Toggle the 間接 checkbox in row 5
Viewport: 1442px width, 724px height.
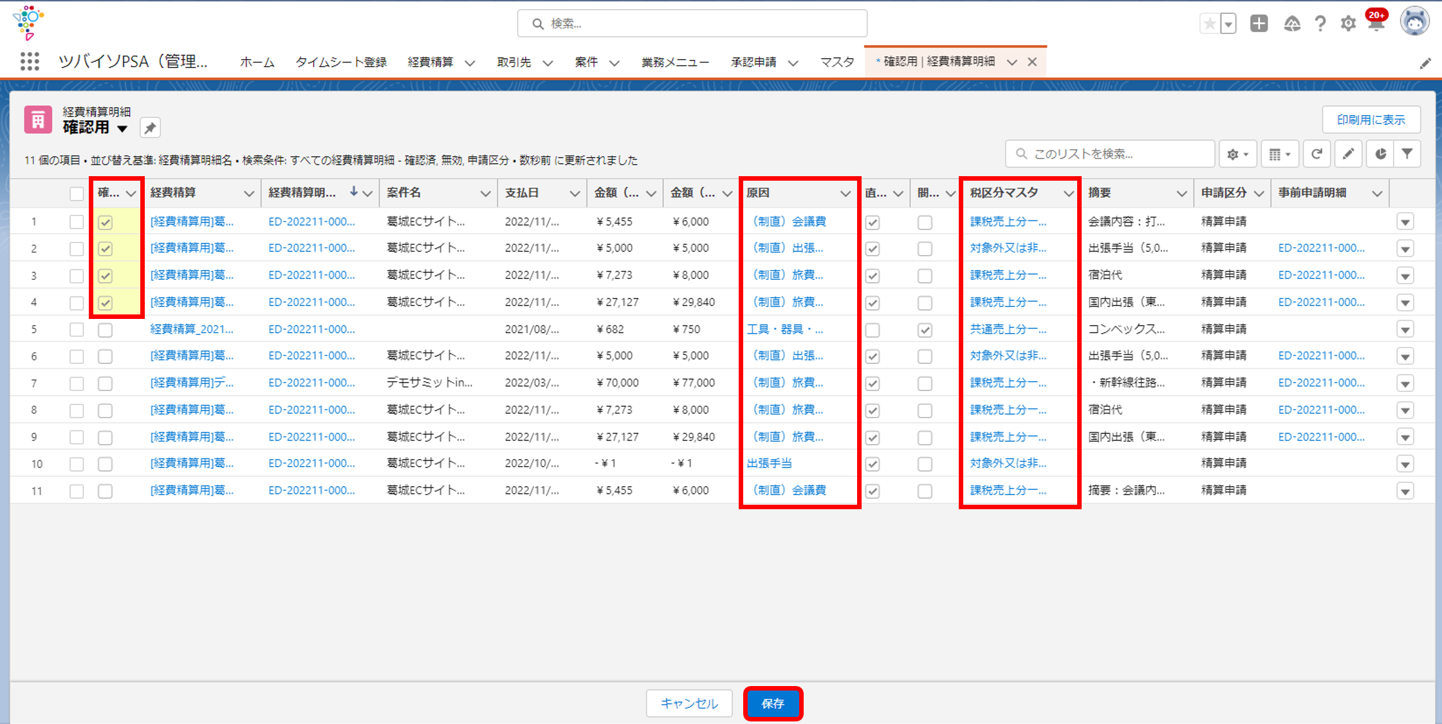point(925,330)
